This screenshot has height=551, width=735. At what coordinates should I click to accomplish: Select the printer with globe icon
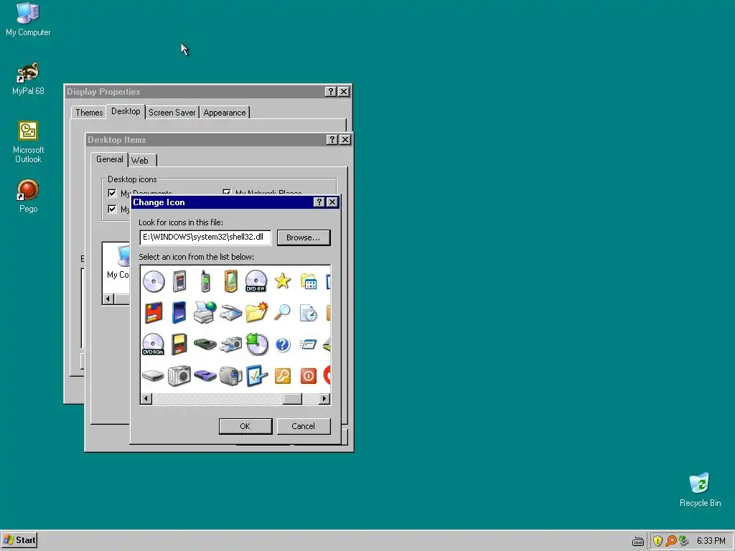[x=205, y=313]
